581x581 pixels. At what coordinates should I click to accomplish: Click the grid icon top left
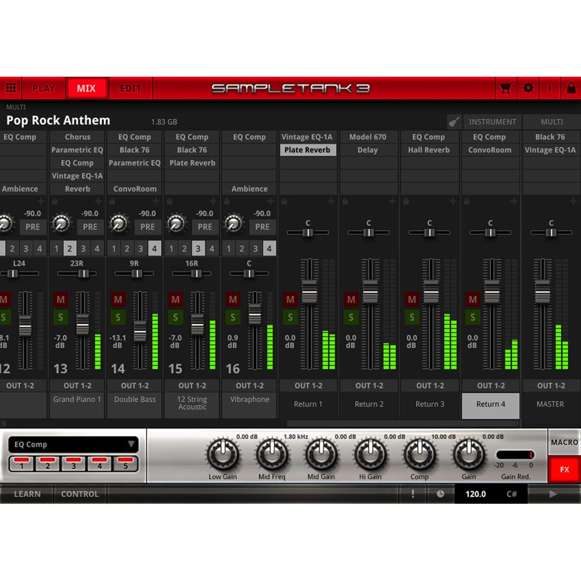tap(10, 88)
